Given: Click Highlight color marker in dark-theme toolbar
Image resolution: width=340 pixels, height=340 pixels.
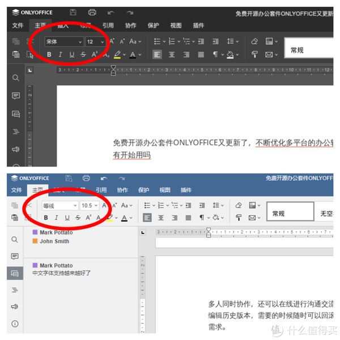Looking at the screenshot, I should point(117,54).
